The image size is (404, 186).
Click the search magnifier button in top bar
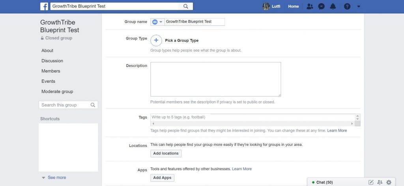pyautogui.click(x=186, y=6)
